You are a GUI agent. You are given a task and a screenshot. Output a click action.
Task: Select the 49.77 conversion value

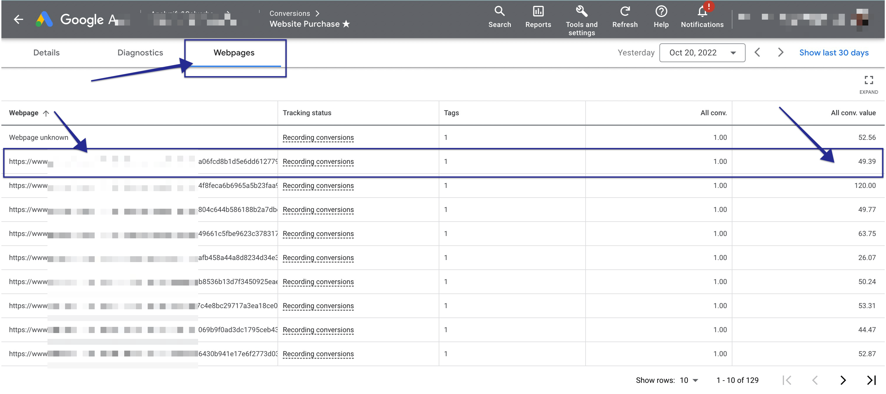tap(867, 210)
